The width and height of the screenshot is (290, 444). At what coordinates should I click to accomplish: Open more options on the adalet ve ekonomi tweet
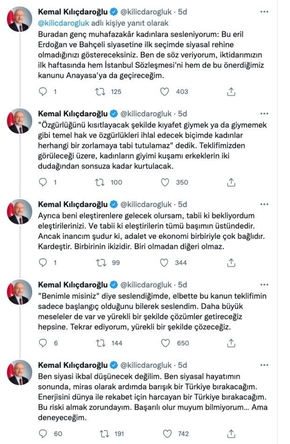click(x=264, y=204)
